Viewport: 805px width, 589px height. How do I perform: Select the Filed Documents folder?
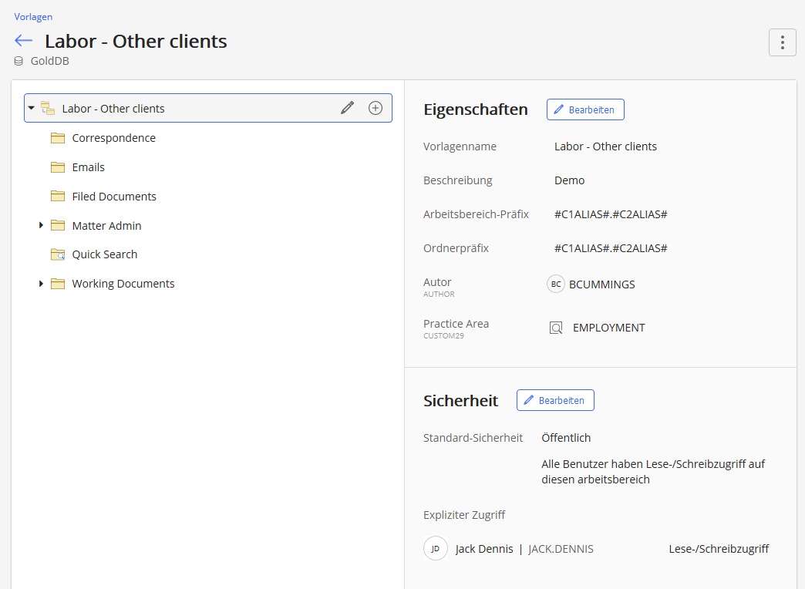pos(114,197)
